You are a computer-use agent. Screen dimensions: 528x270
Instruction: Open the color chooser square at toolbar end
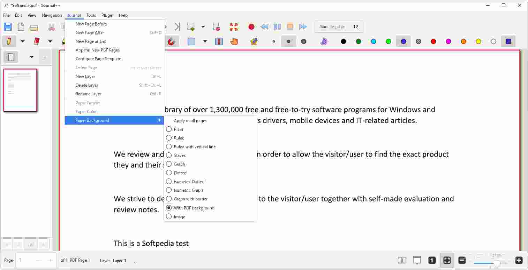(508, 41)
